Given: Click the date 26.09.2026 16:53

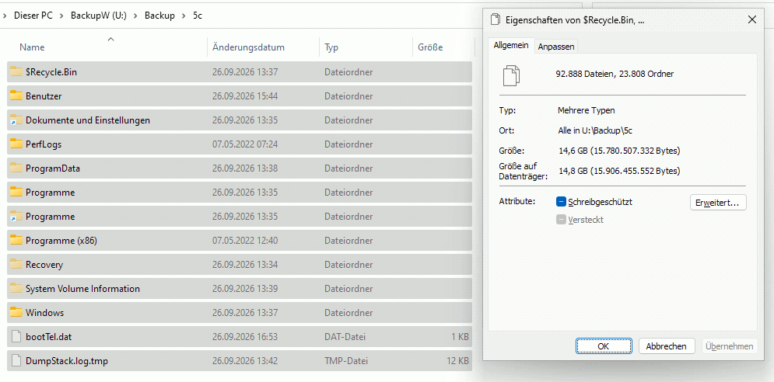Looking at the screenshot, I should [245, 337].
